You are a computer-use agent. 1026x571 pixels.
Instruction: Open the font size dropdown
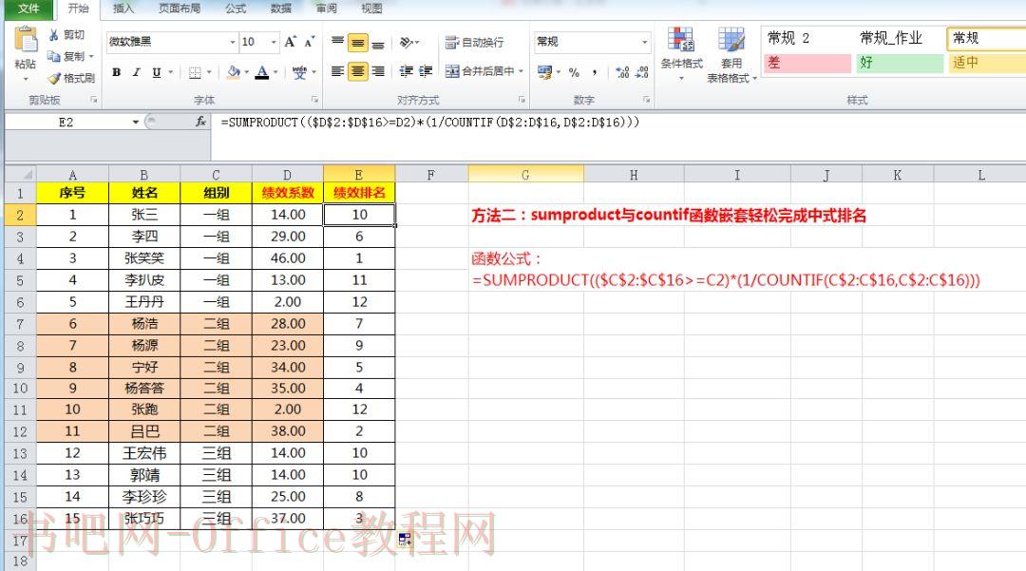click(x=274, y=42)
